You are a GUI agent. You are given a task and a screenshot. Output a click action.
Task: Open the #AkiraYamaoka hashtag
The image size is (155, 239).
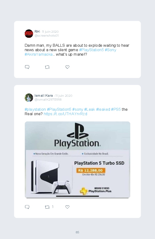pyautogui.click(x=38, y=54)
